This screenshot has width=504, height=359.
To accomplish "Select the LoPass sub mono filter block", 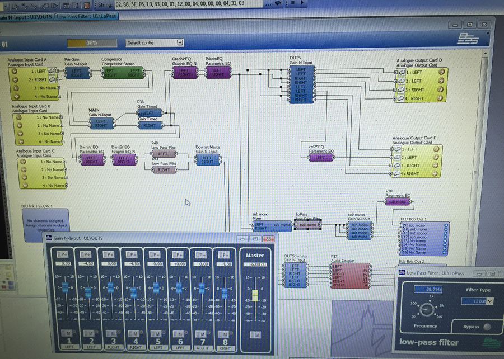I will [x=307, y=225].
